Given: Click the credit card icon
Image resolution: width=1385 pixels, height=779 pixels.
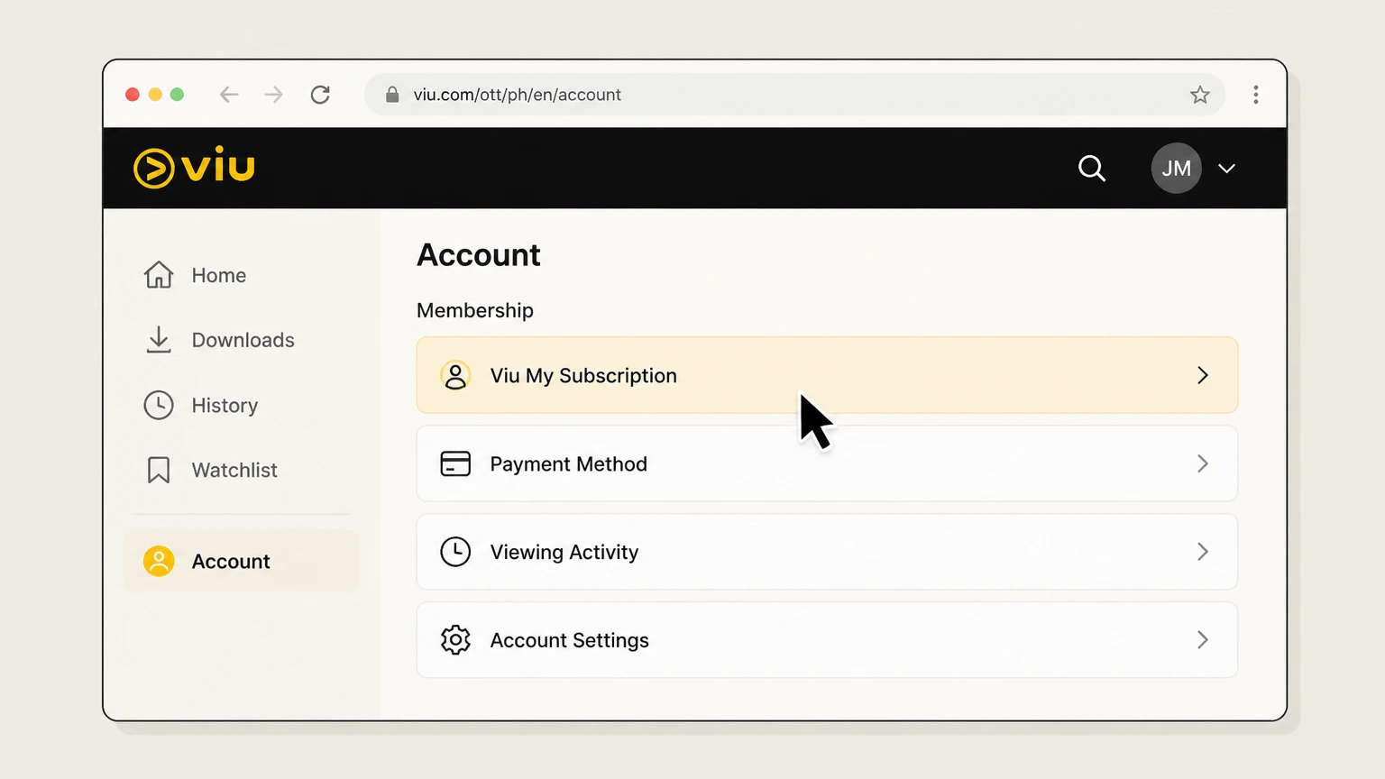Looking at the screenshot, I should coord(455,463).
